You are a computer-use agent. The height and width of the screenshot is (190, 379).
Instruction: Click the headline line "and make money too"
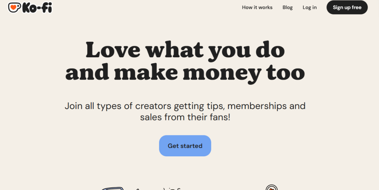pyautogui.click(x=185, y=73)
